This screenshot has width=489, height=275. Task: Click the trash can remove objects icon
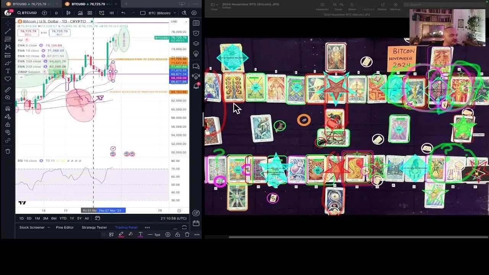(8, 151)
